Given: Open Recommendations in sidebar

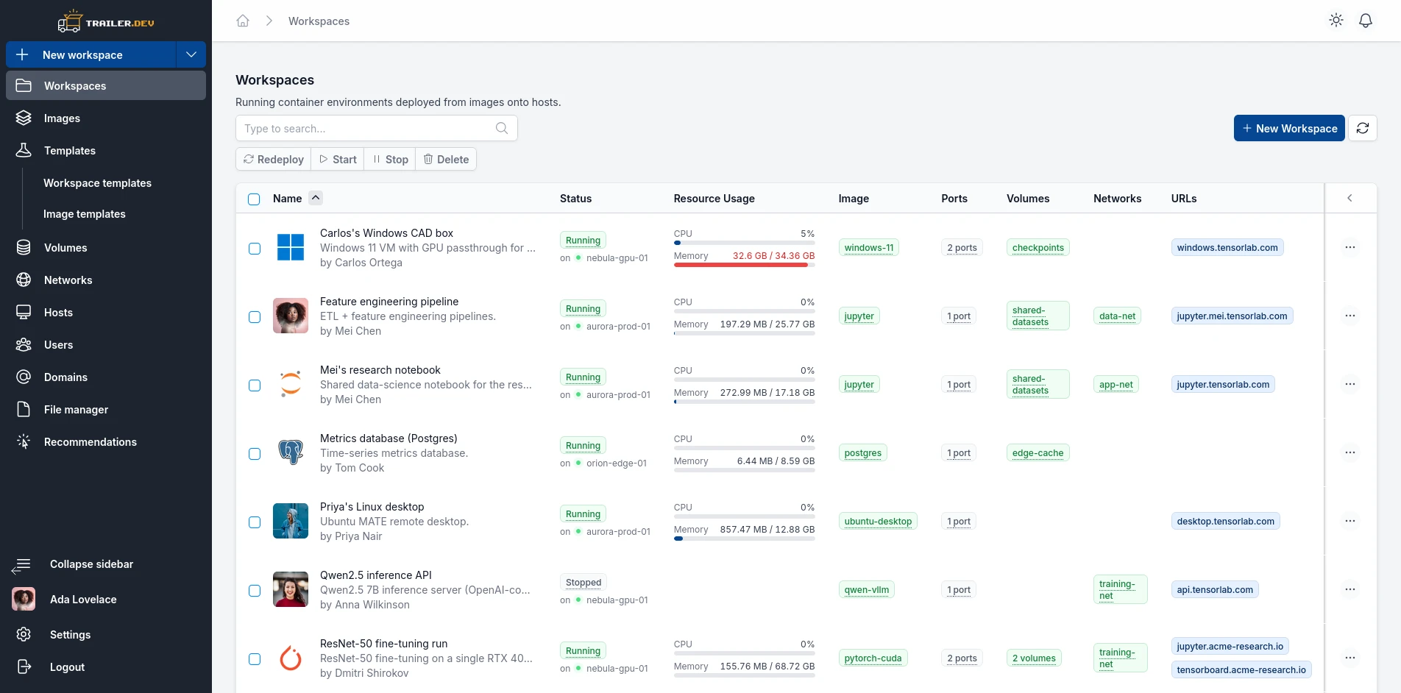Looking at the screenshot, I should tap(106, 441).
